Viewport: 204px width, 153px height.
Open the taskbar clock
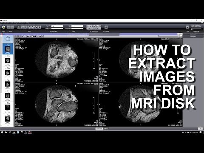pos(195,132)
